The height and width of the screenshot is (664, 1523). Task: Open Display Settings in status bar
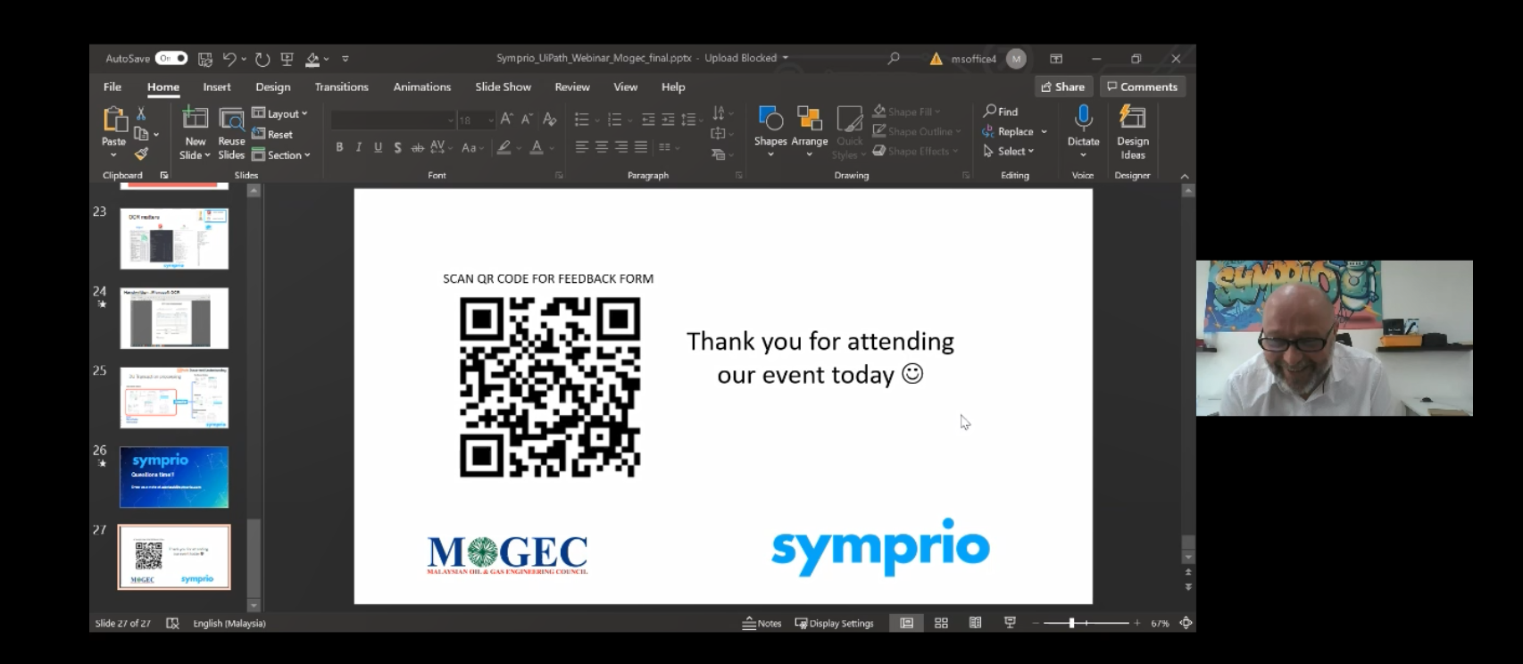point(834,623)
